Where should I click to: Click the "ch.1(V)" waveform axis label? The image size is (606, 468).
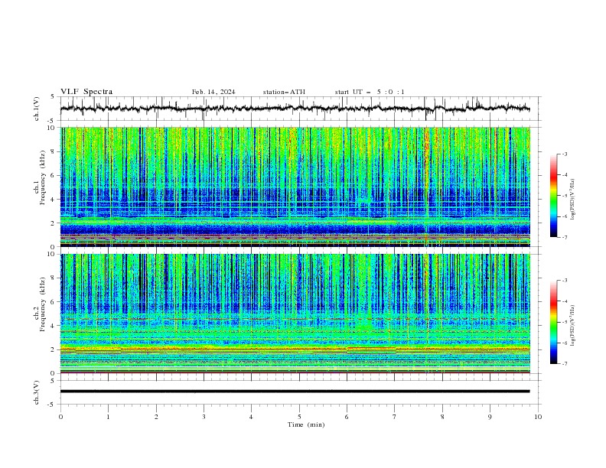[37, 109]
